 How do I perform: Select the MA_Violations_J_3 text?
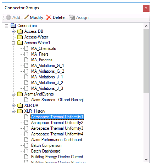point(47,88)
